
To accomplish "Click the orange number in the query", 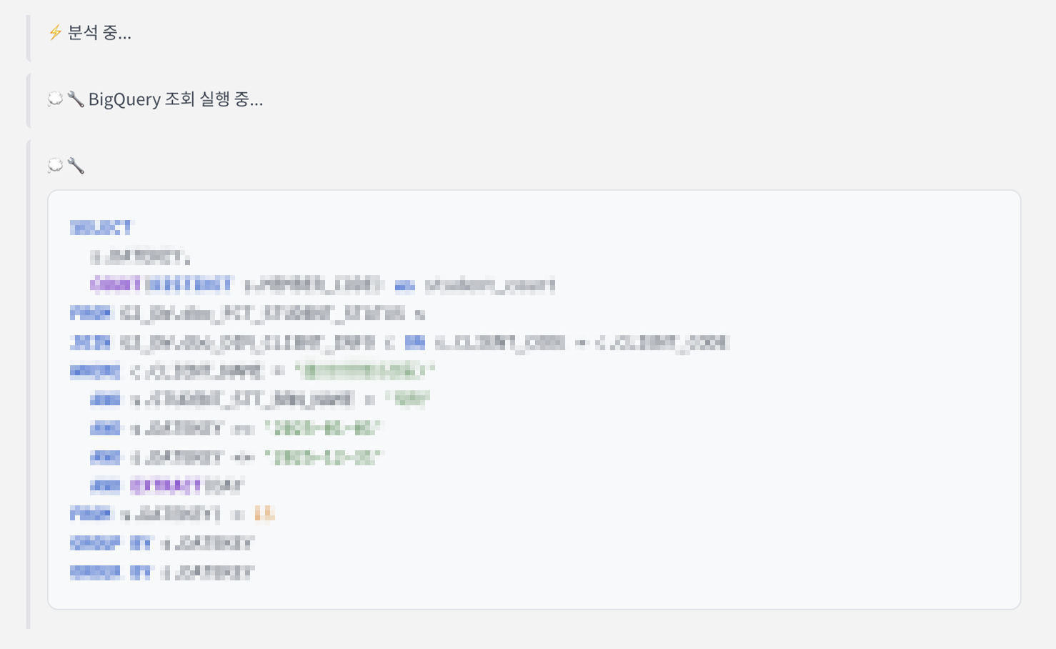I will pyautogui.click(x=264, y=514).
